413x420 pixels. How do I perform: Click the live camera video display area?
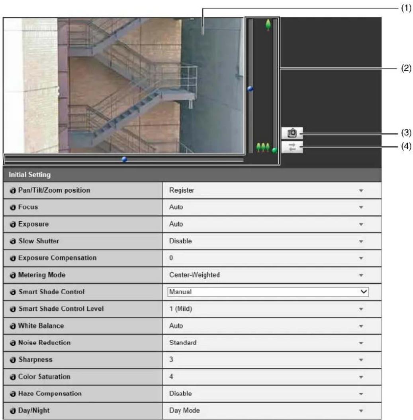pyautogui.click(x=123, y=85)
